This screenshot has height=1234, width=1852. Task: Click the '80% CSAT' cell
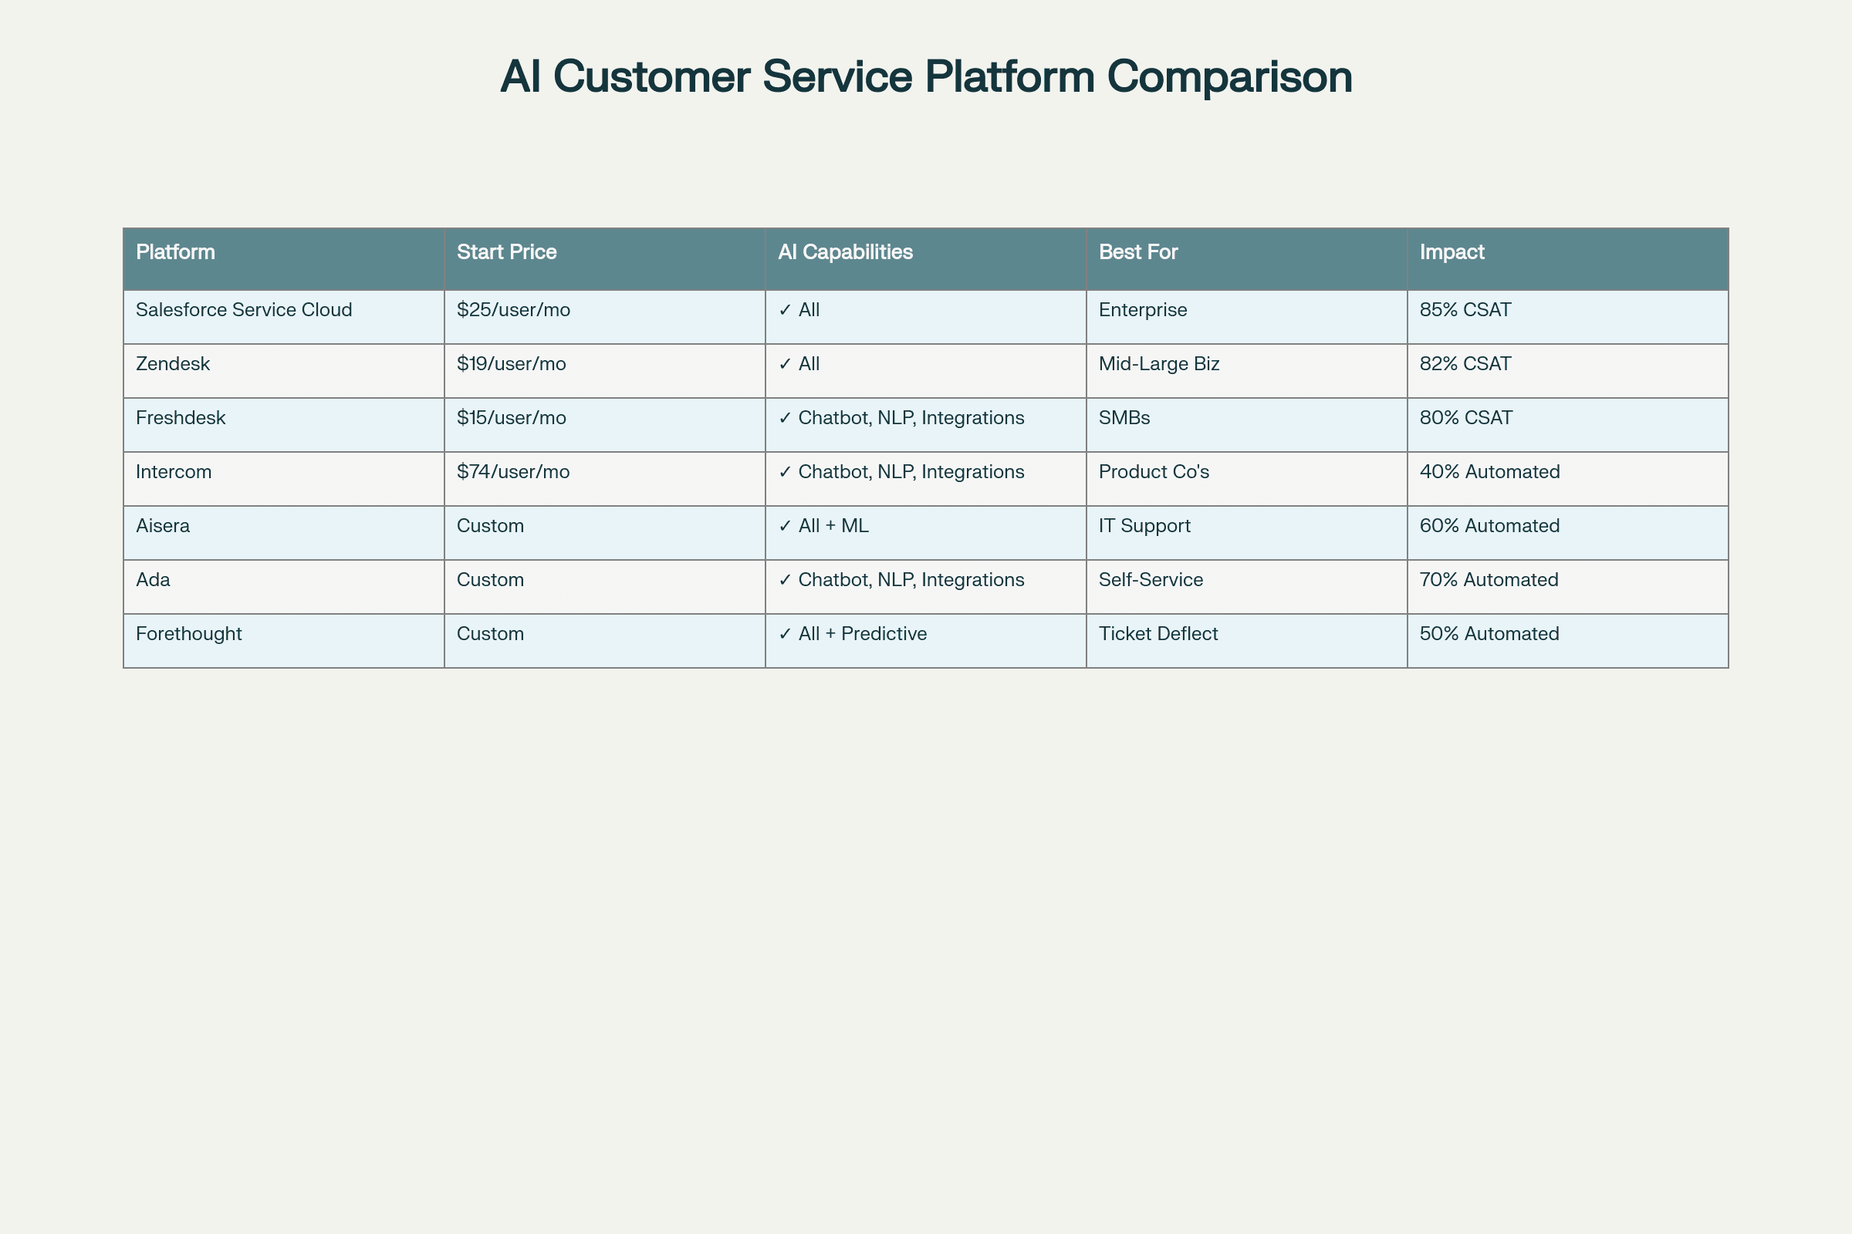(x=1568, y=425)
